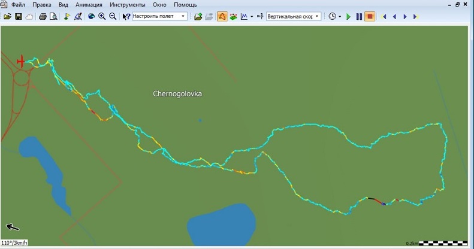This screenshot has width=474, height=249.
Task: Click the large blue lake at the bottom of the map
Action: (x=222, y=224)
